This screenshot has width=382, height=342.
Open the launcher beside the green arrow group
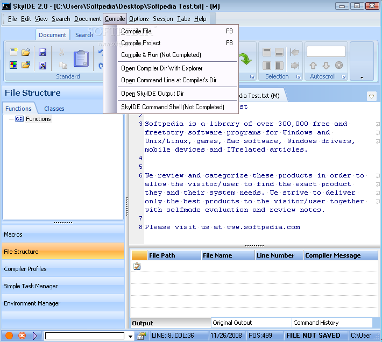click(x=252, y=77)
